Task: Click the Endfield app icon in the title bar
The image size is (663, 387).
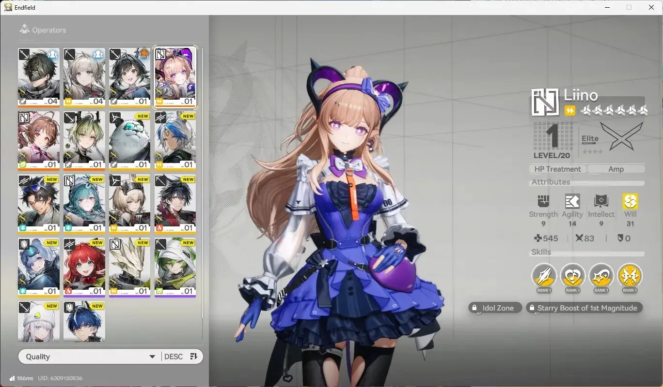Action: [x=8, y=7]
